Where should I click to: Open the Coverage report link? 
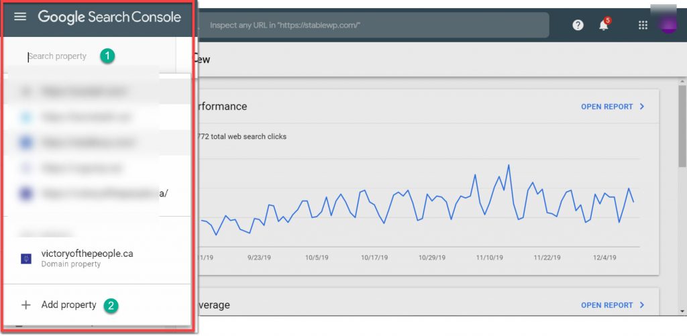[x=606, y=305]
